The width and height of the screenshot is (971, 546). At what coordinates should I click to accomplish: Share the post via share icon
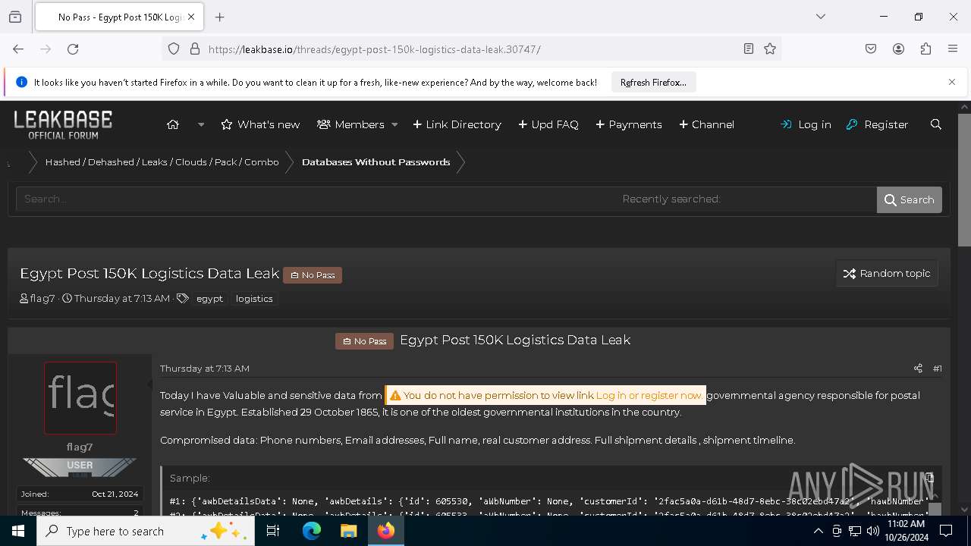pyautogui.click(x=918, y=368)
